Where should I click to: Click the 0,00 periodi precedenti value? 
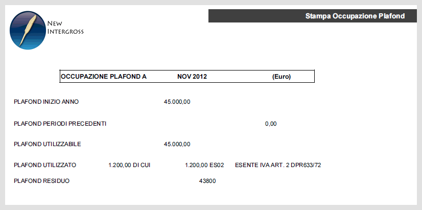[271, 124]
